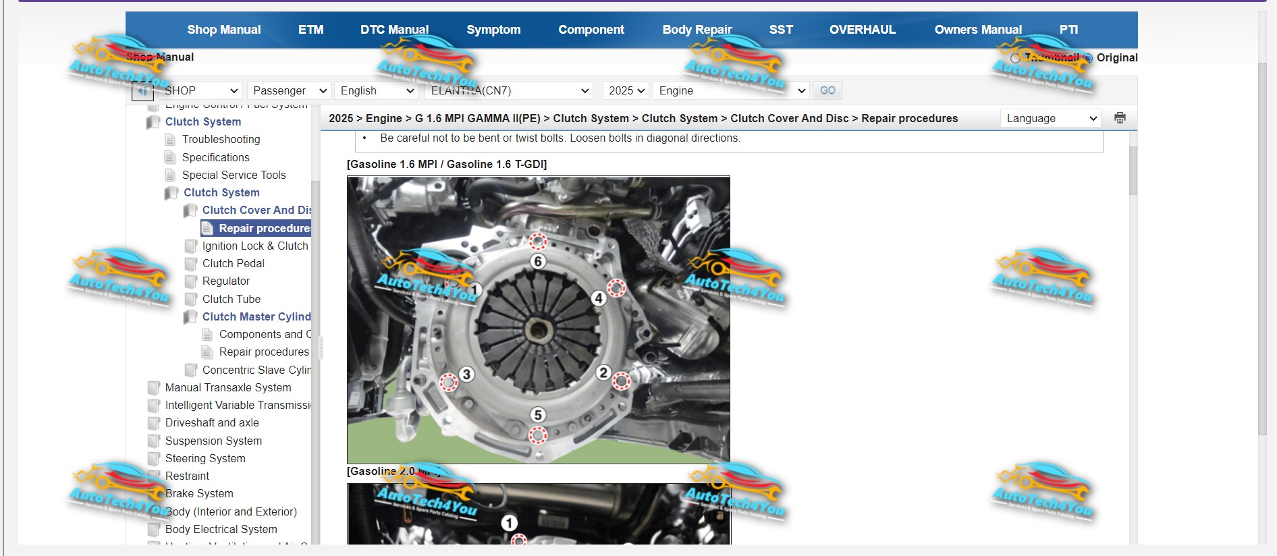This screenshot has width=1277, height=556.
Task: Open Special Service Tools page
Action: coord(234,175)
